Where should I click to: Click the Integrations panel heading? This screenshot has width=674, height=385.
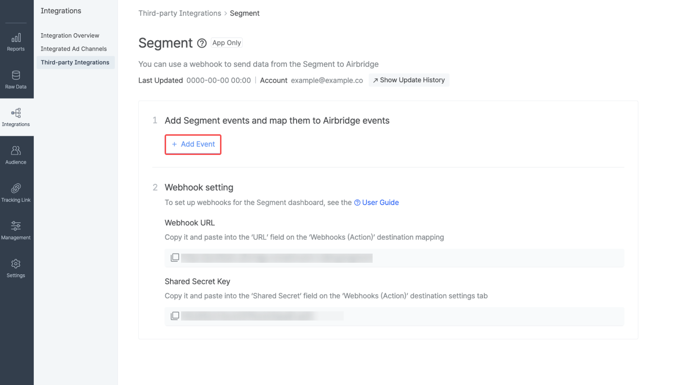pyautogui.click(x=61, y=11)
